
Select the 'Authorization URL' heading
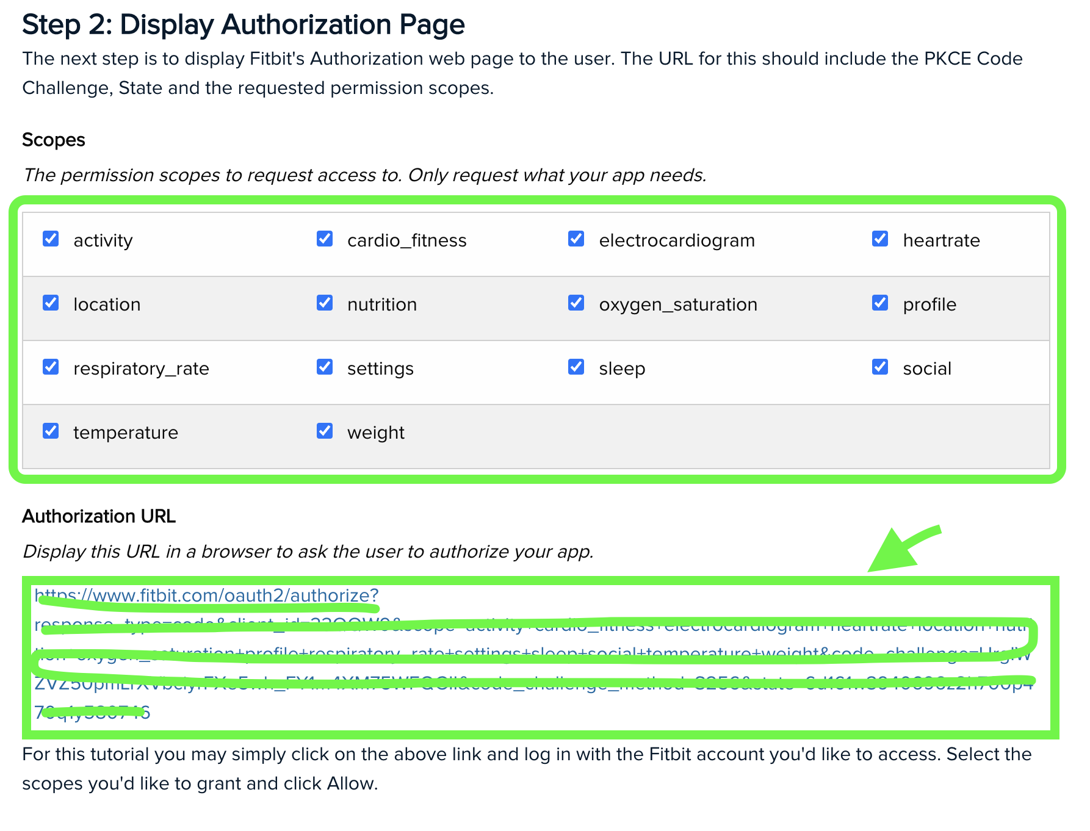[99, 516]
